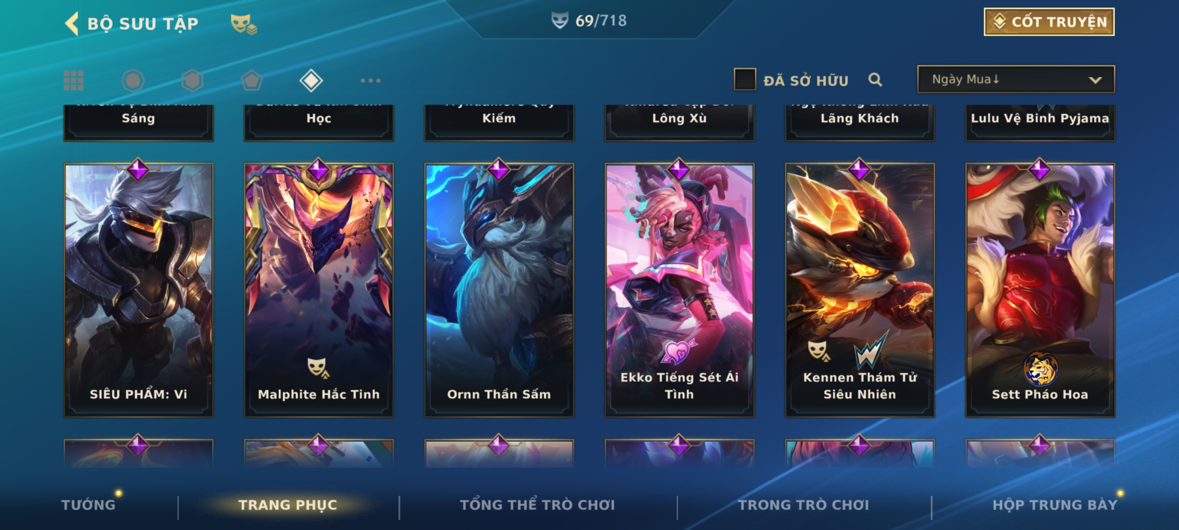Click the Cốt Truyện button

click(x=1049, y=22)
